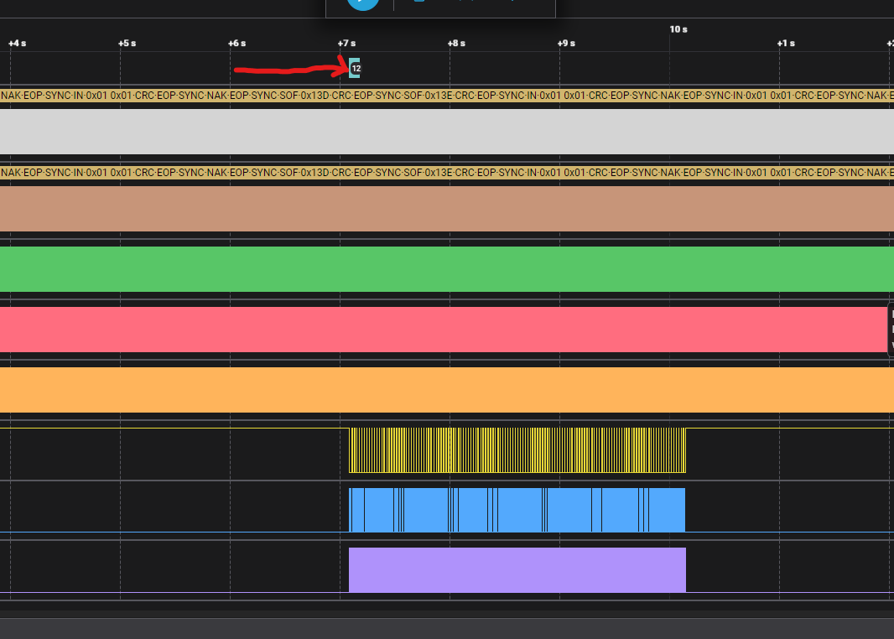Select the light gray channel waveform
Screen dimensions: 894x639
[x=446, y=132]
